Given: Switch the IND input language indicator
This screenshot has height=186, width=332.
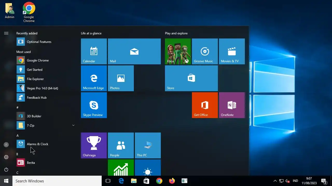Looking at the screenshot, I should [295, 181].
